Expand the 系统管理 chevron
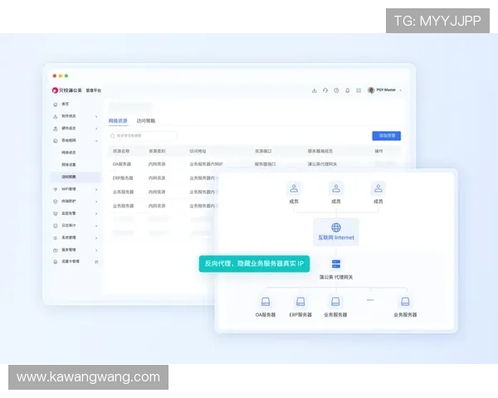This screenshot has width=498, height=398. tap(96, 238)
